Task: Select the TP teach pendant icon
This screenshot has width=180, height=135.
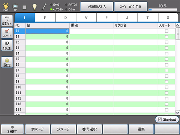Action: click(x=15, y=7)
